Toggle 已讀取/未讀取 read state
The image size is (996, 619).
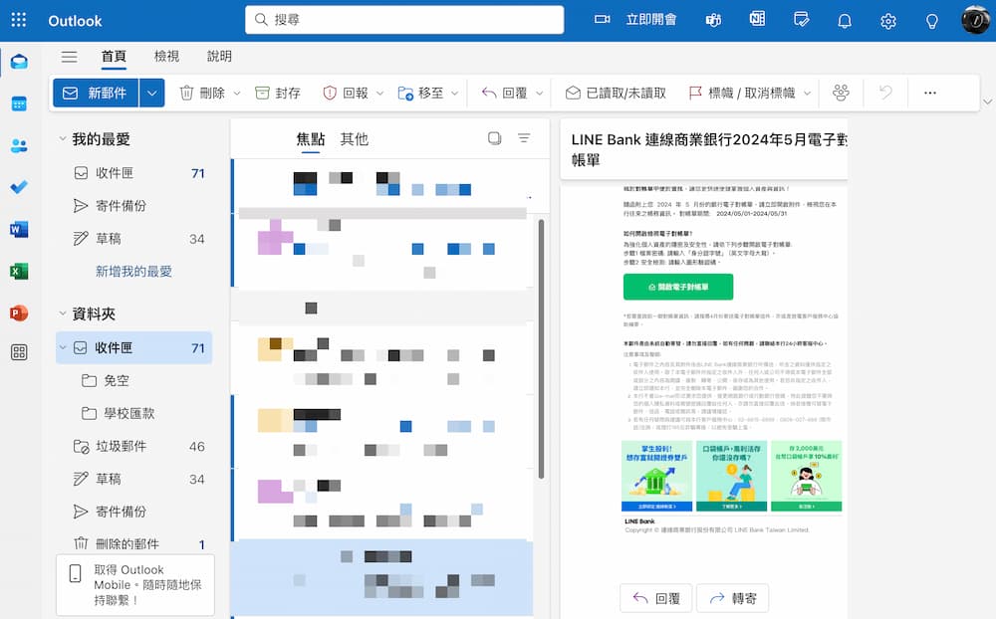point(616,93)
